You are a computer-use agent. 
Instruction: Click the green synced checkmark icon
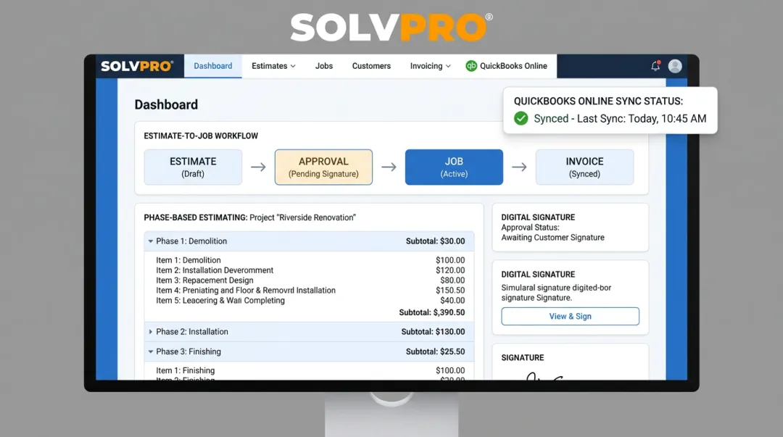point(521,118)
